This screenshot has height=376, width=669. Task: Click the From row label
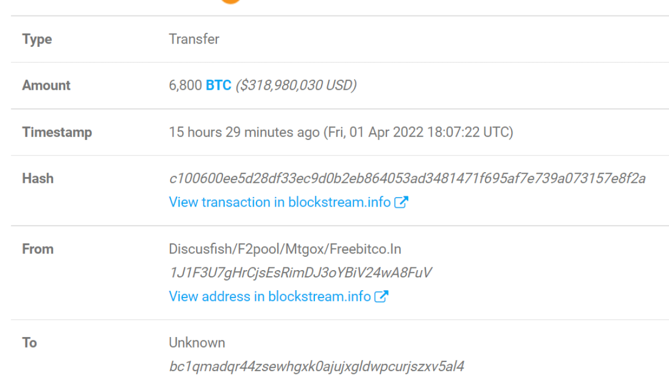click(x=38, y=249)
